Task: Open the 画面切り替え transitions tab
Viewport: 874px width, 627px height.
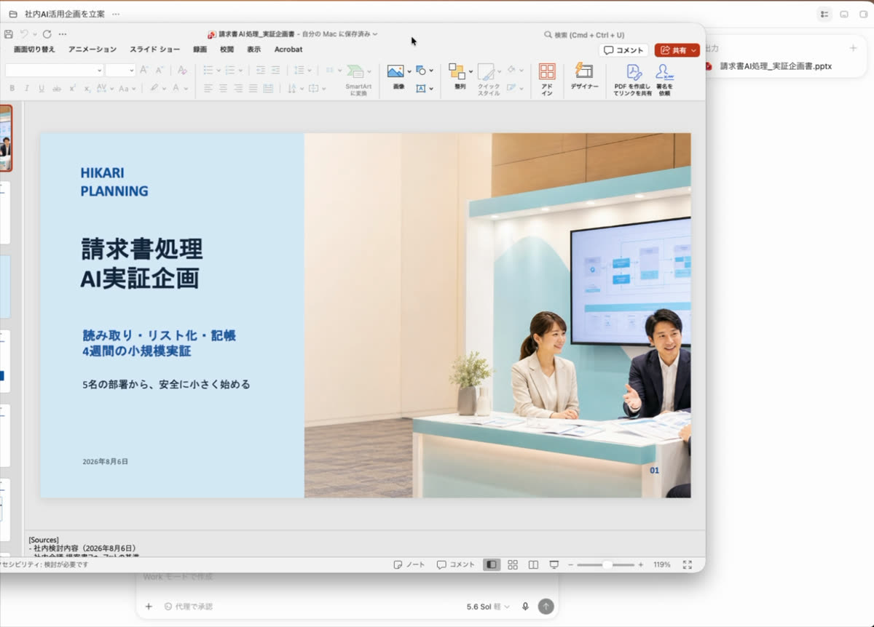Action: 34,49
